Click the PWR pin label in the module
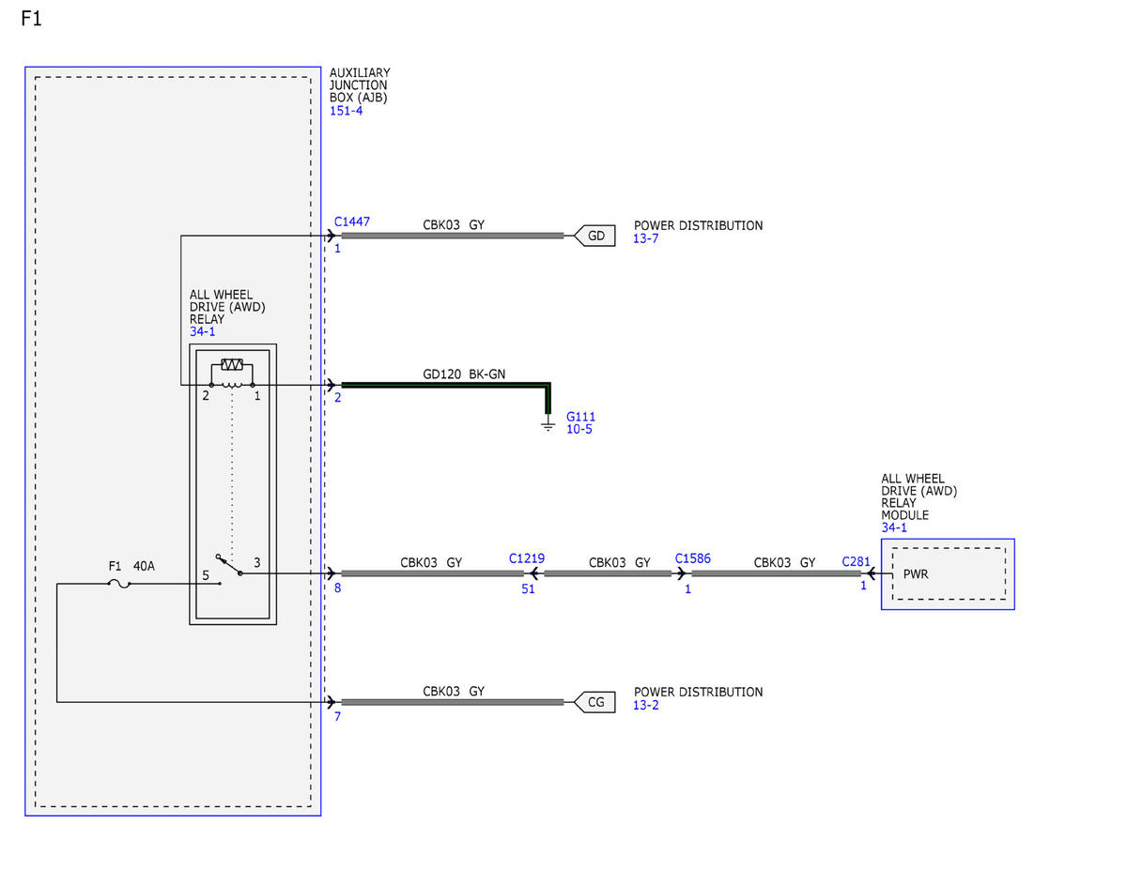 click(x=916, y=574)
